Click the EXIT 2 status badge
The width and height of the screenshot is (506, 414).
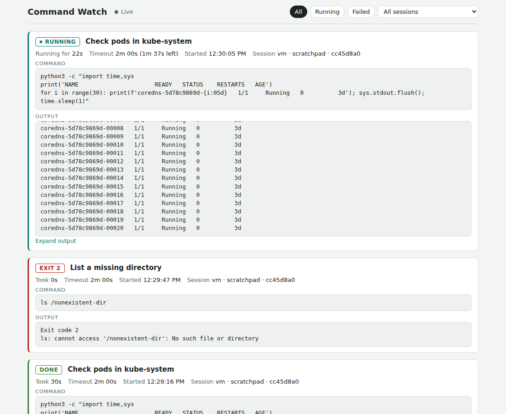point(50,268)
